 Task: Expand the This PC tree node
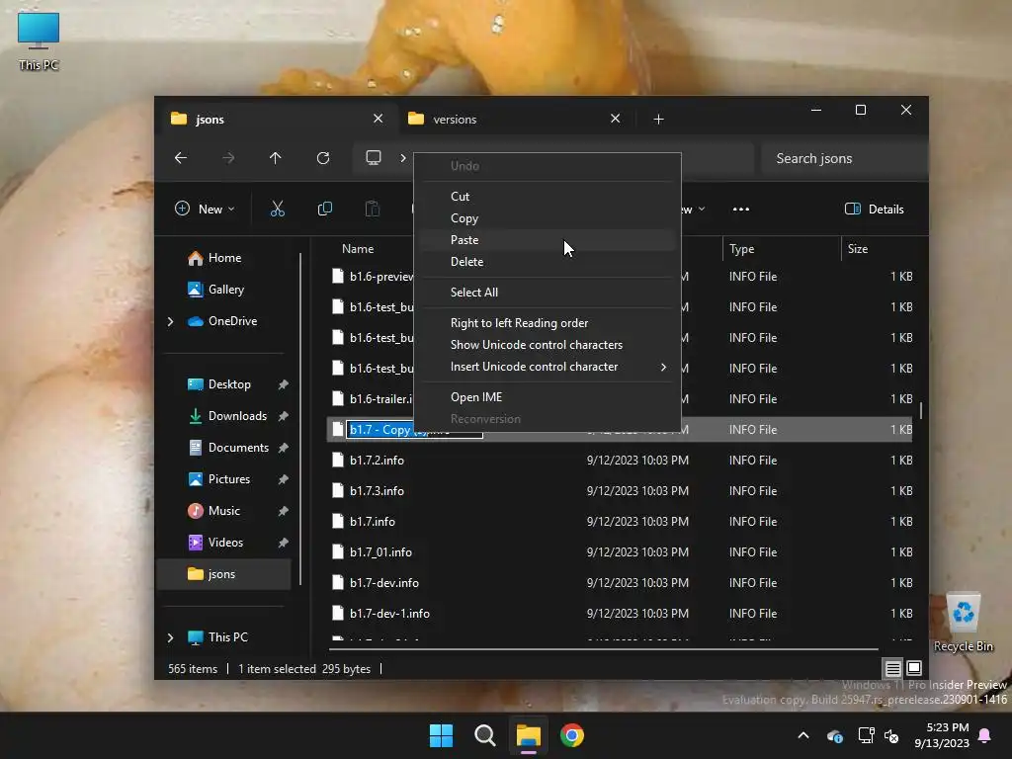[170, 637]
